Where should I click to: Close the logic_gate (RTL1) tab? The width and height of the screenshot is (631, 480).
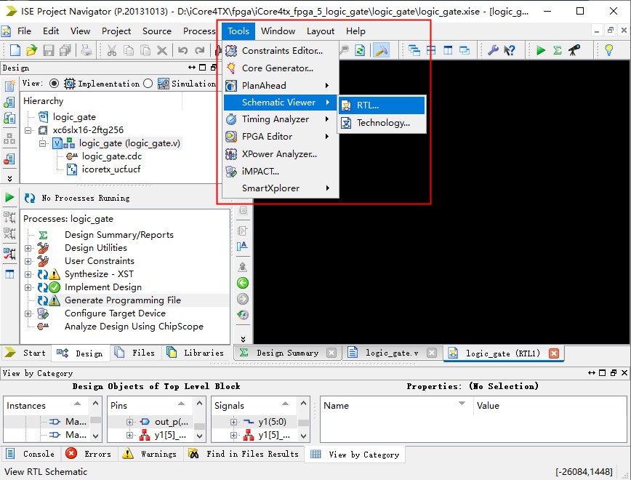tap(554, 353)
